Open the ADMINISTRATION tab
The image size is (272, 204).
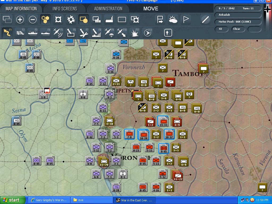pyautogui.click(x=108, y=8)
